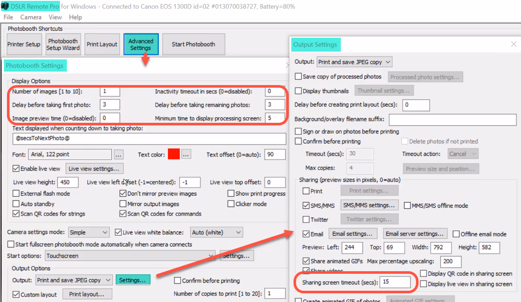Close the Output Settings dialog
521x302 pixels.
point(514,44)
